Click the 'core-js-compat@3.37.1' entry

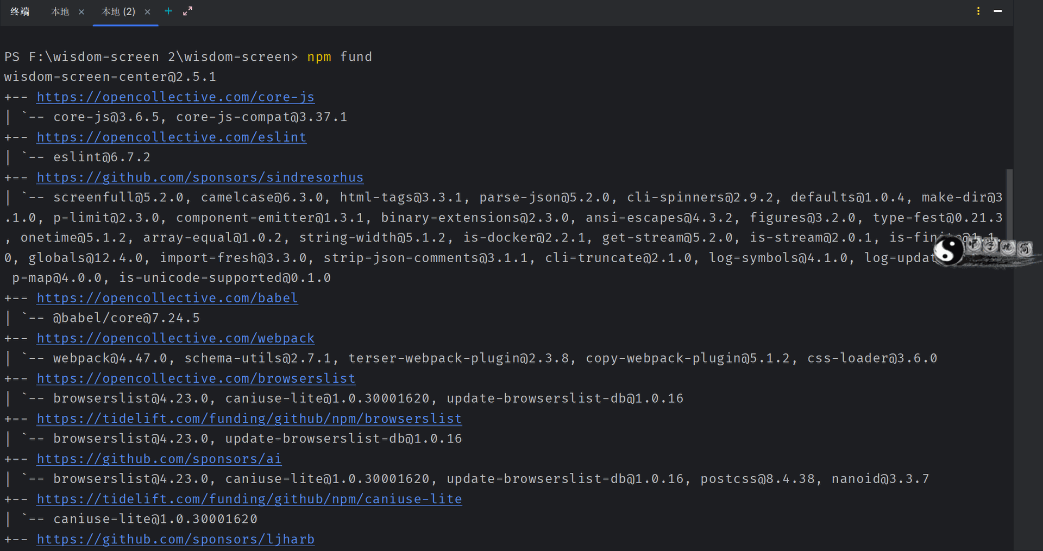(262, 117)
